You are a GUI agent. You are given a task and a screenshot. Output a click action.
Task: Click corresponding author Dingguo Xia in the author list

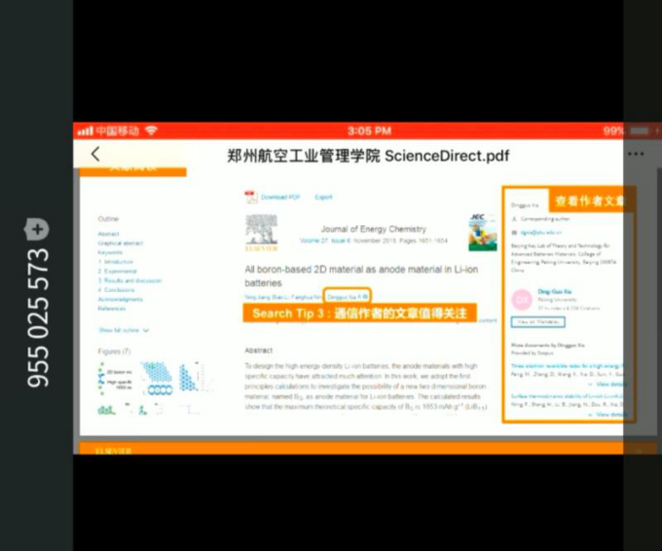click(347, 297)
